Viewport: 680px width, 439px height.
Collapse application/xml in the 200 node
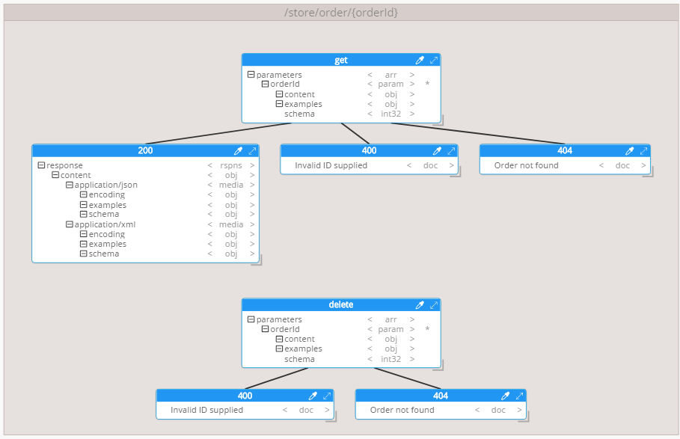pos(70,224)
